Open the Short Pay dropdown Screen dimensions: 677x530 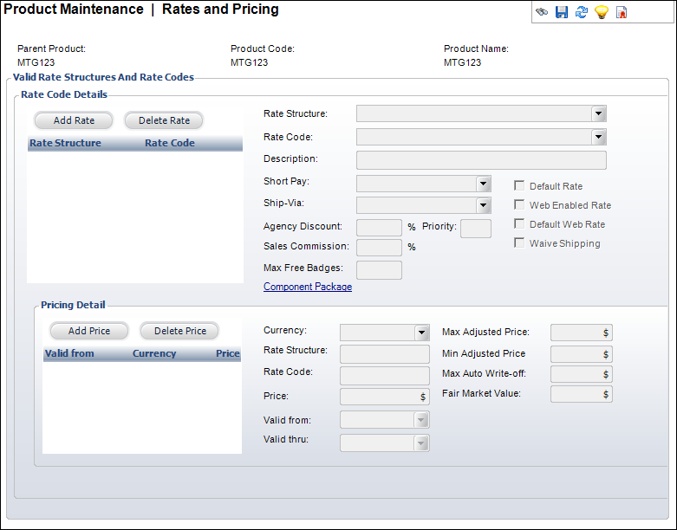tap(484, 184)
